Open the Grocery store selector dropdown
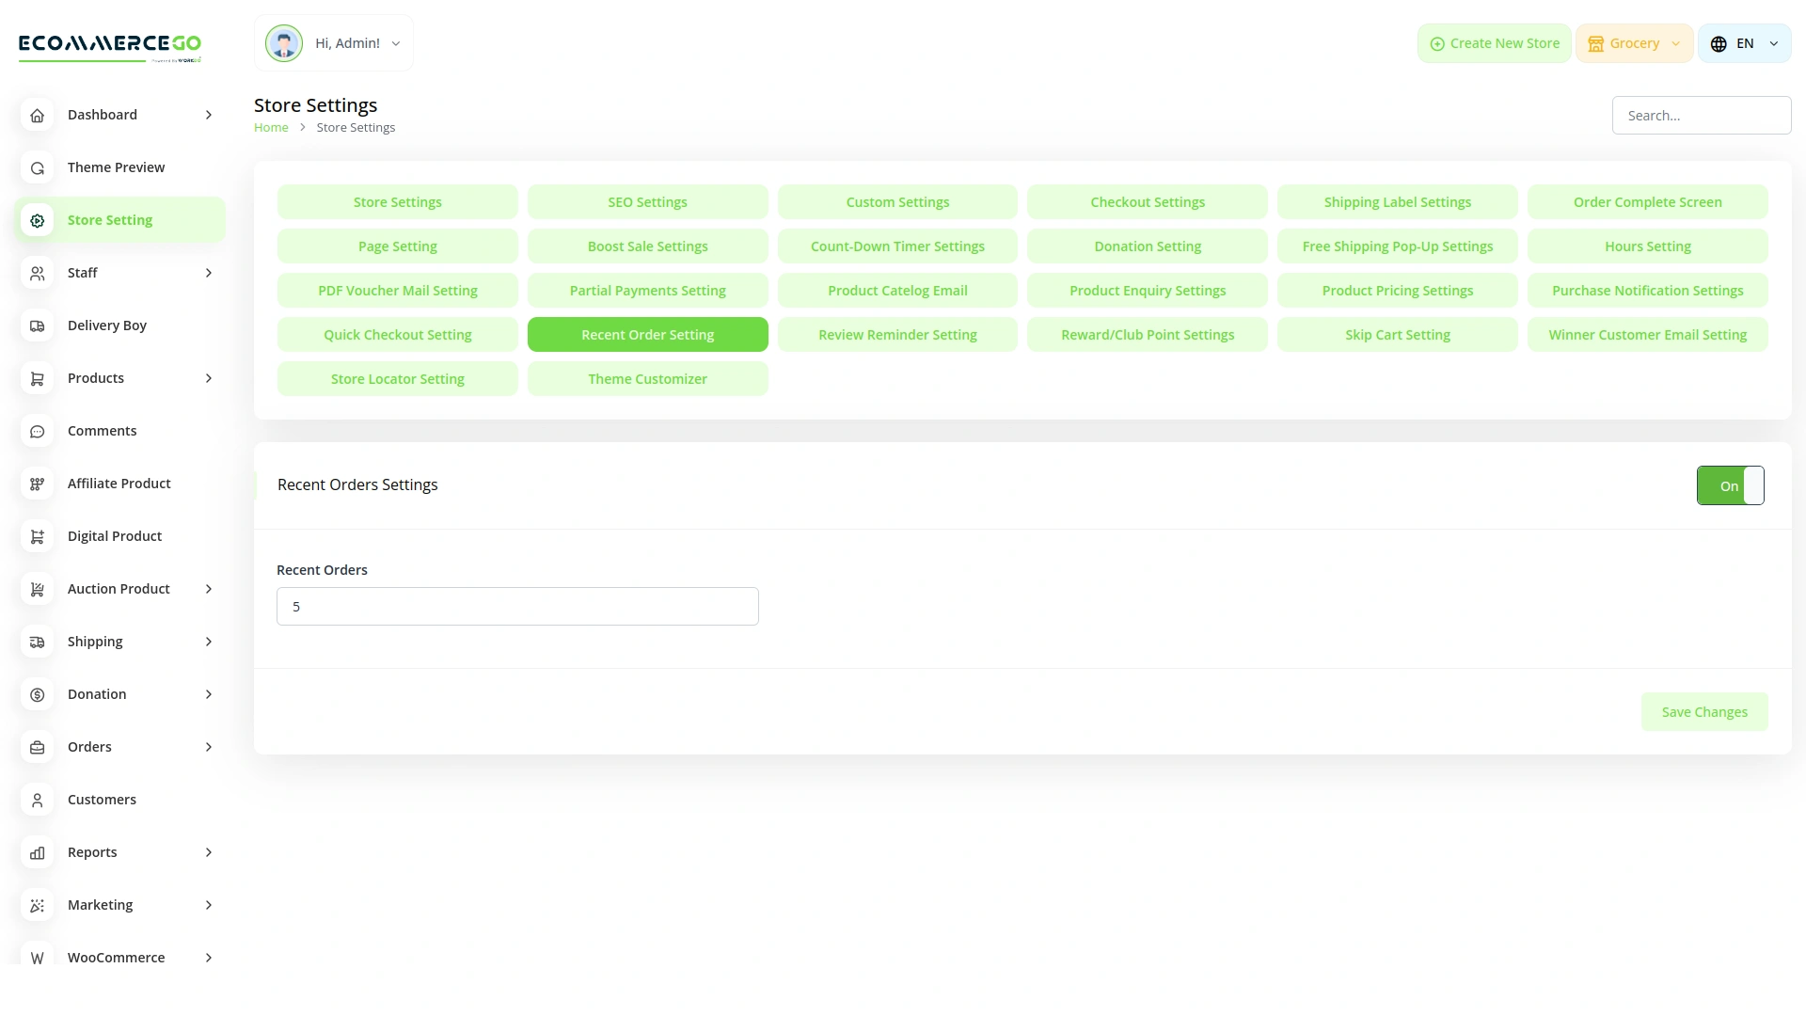 [x=1634, y=42]
